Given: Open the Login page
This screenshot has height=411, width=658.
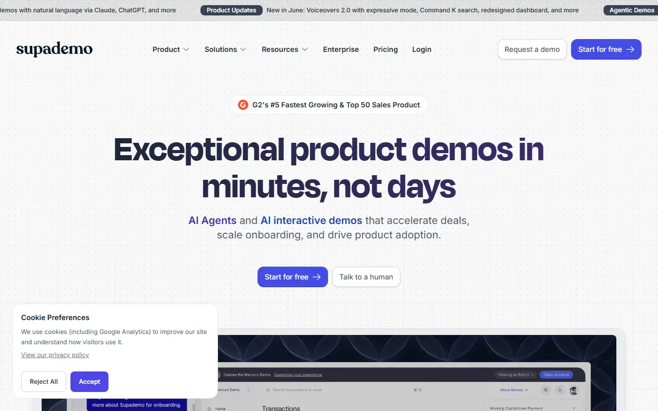Looking at the screenshot, I should click(x=422, y=49).
